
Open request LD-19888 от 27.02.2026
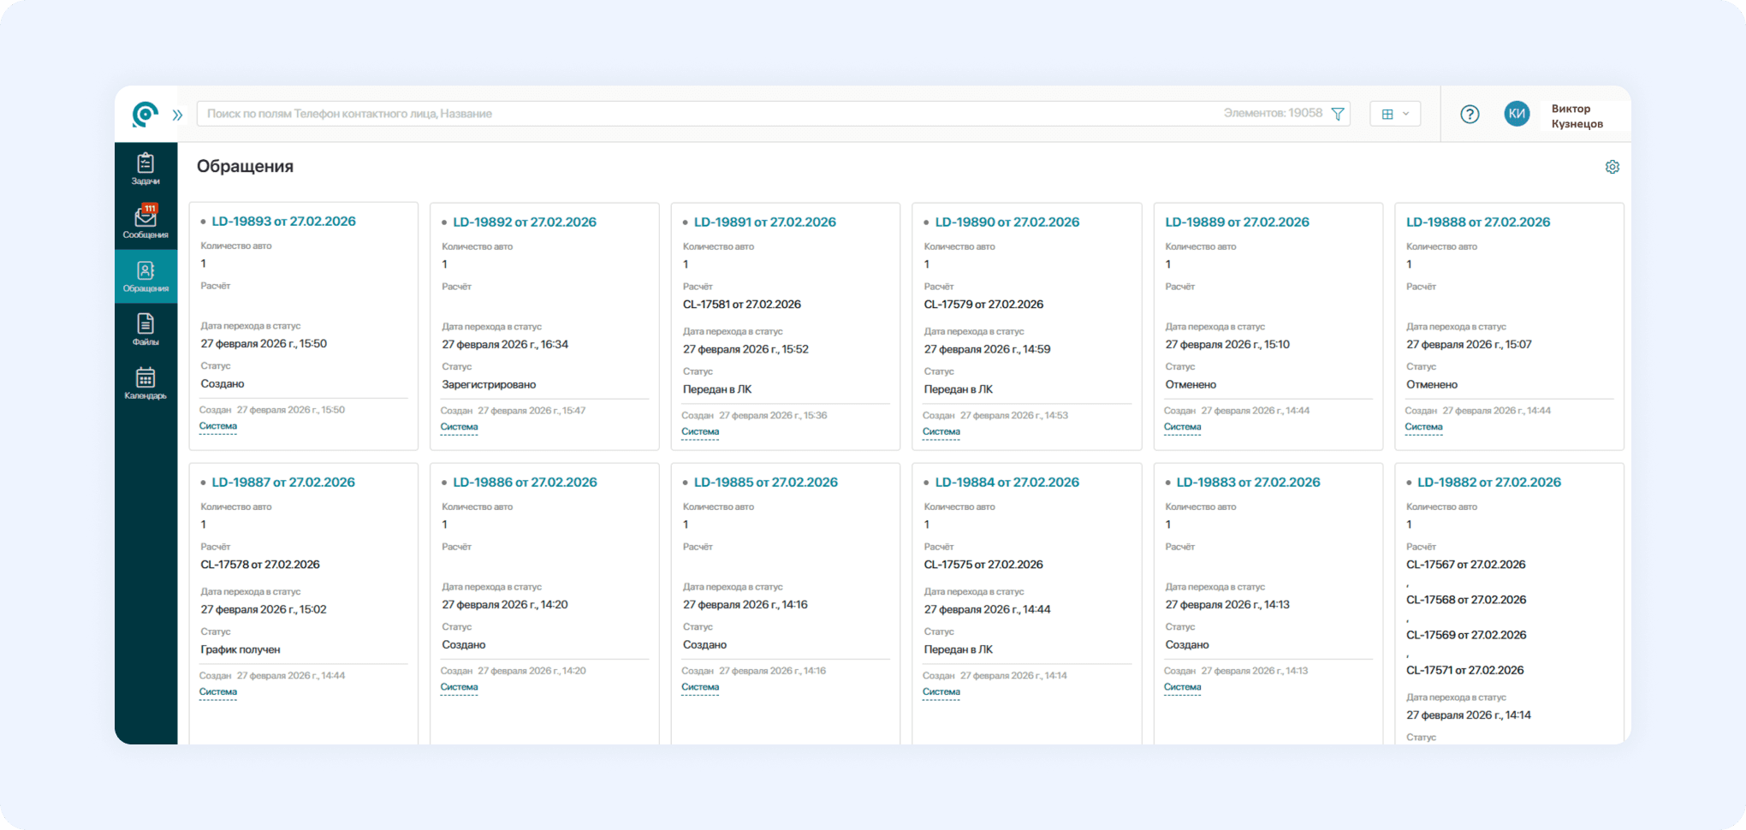click(1477, 222)
